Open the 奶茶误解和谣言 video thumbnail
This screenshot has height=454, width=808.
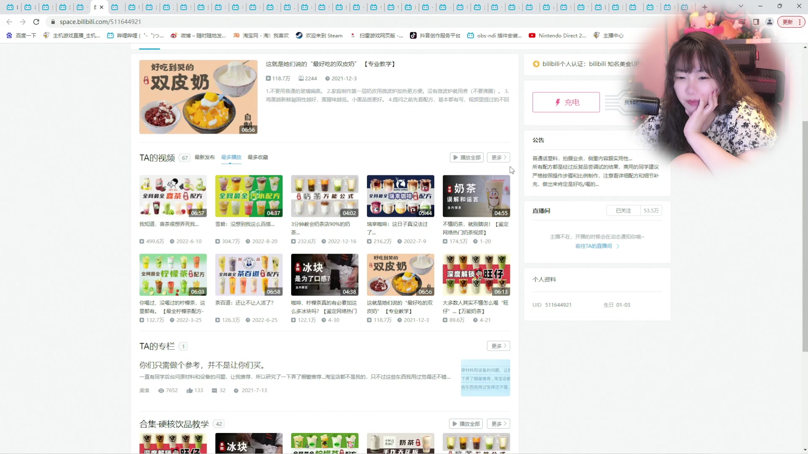(476, 196)
